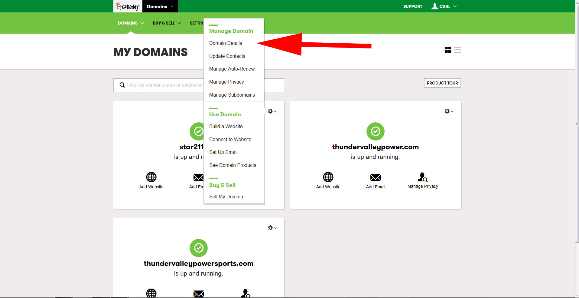
Task: Expand the CARL account dropdown chevron
Action: click(x=455, y=6)
